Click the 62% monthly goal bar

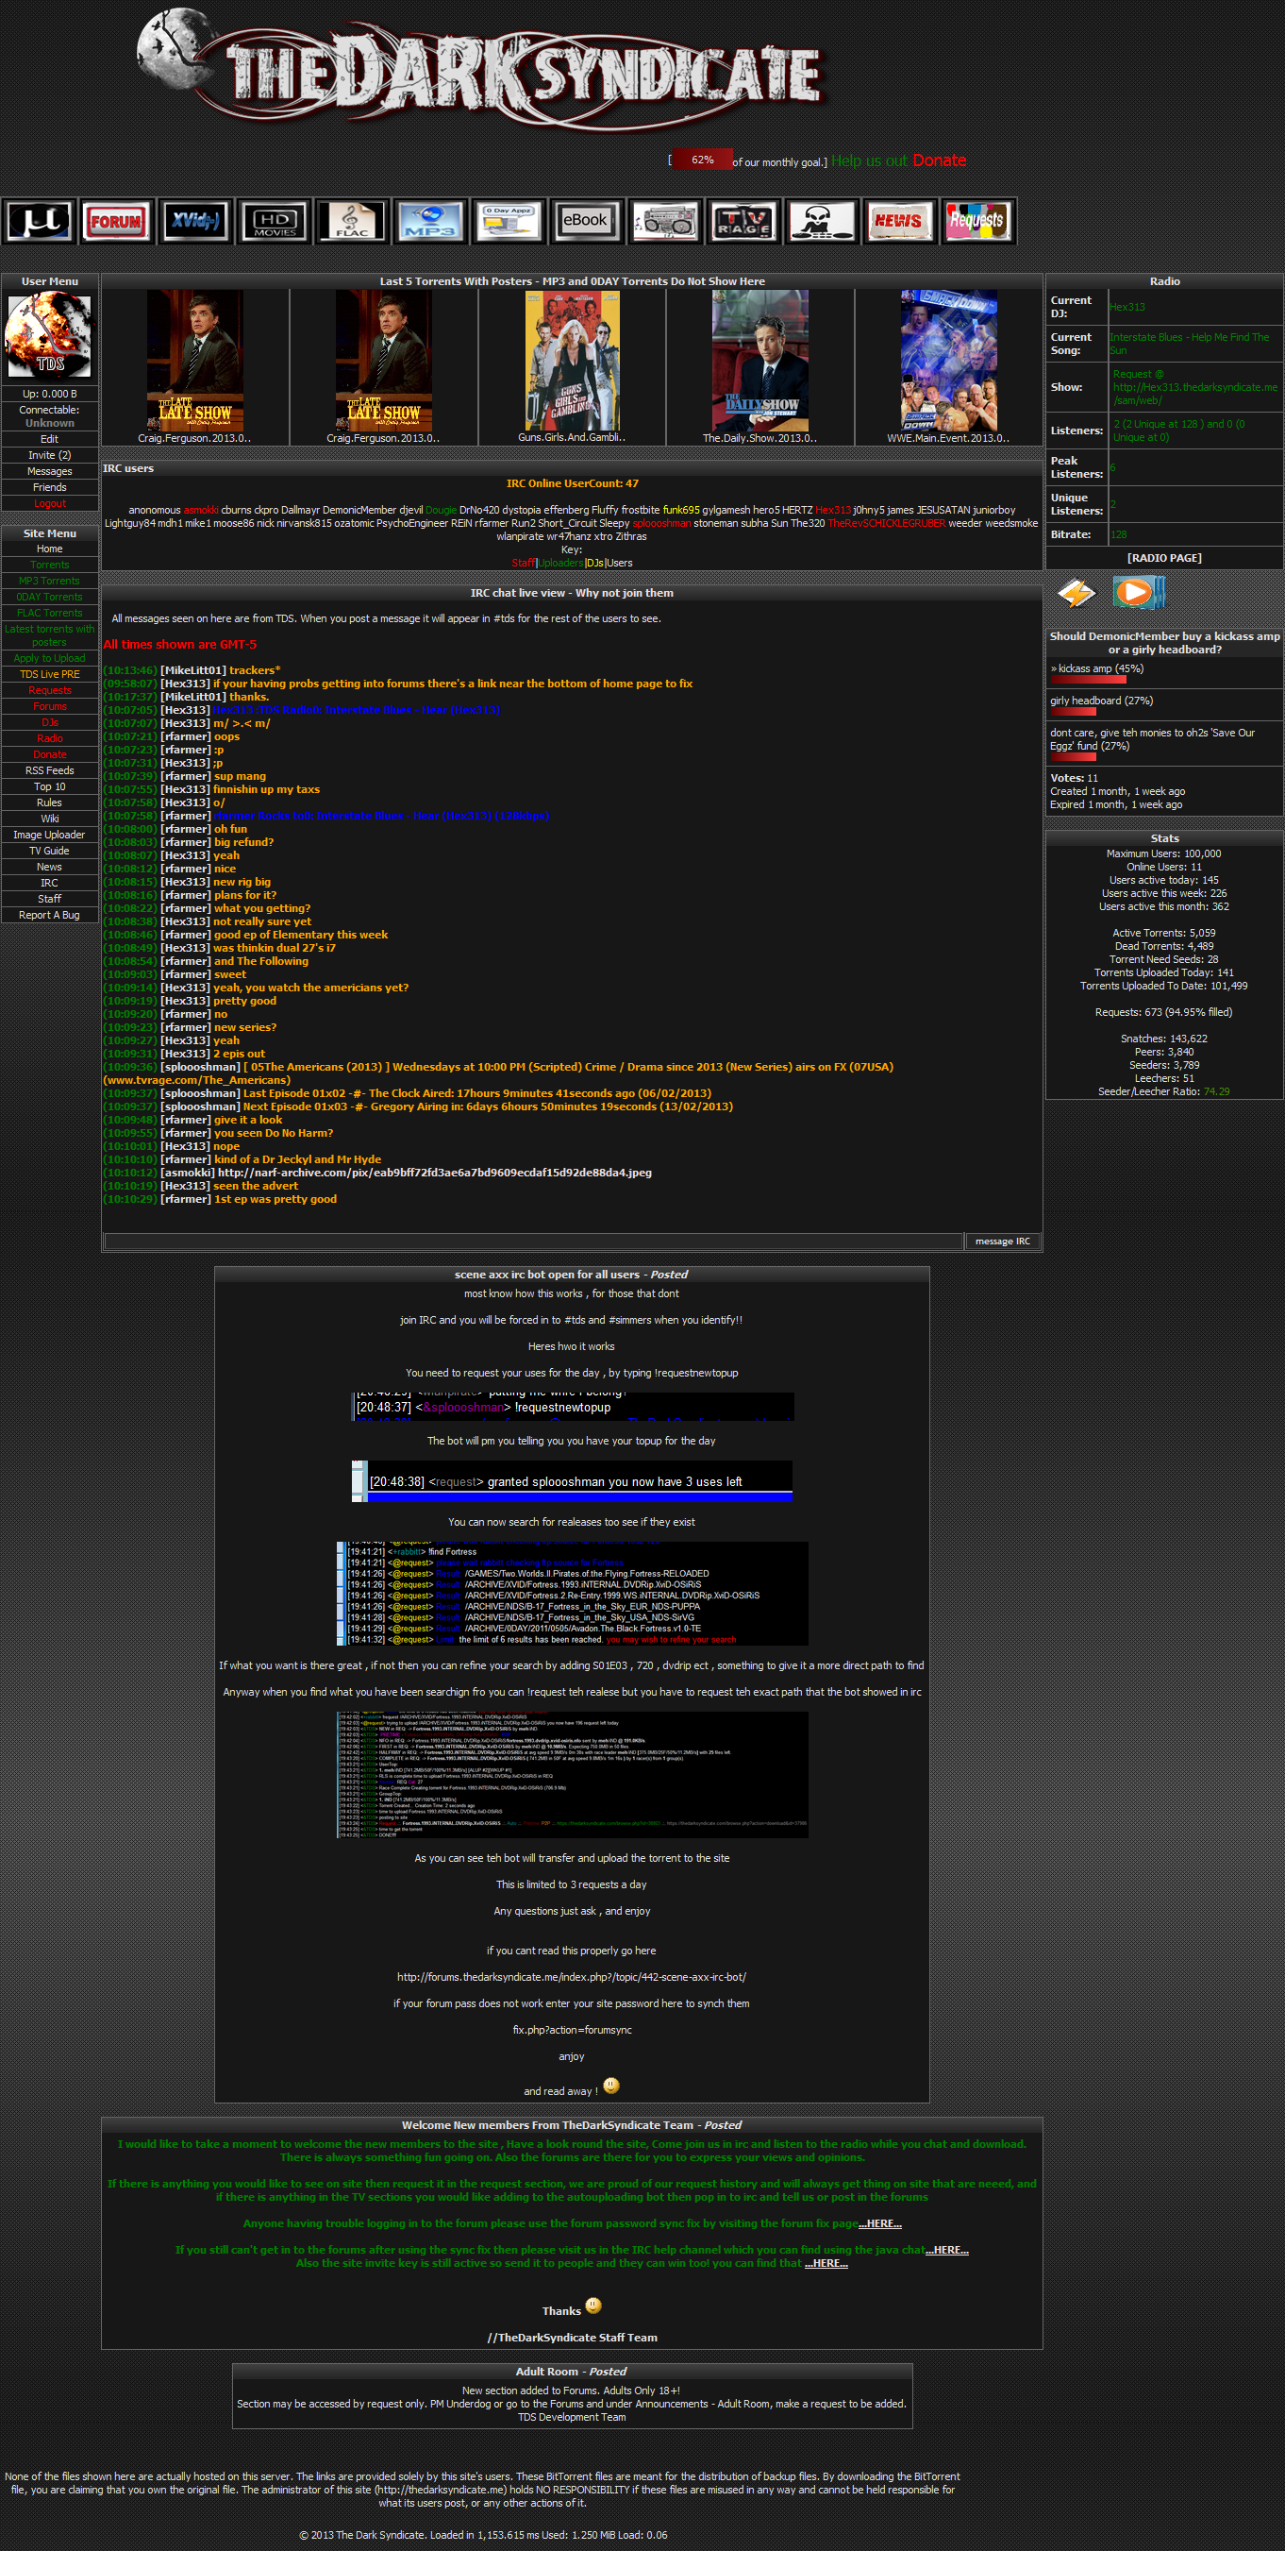[702, 160]
